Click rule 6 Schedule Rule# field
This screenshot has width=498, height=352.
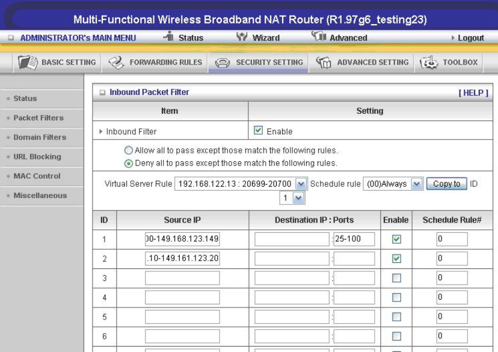(452, 336)
